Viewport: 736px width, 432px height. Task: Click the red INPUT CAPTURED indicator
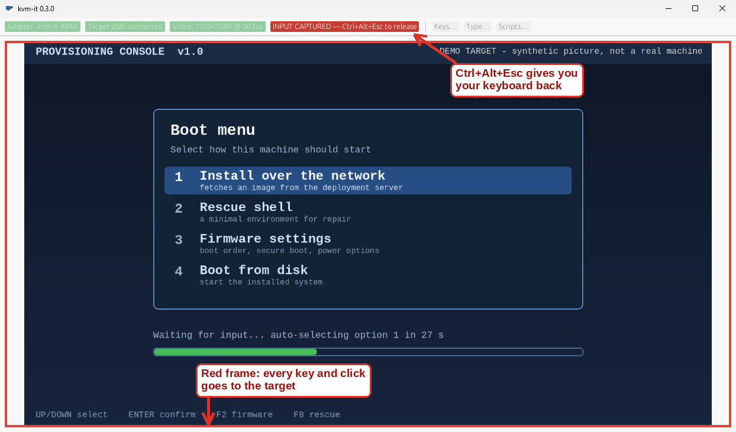(345, 27)
